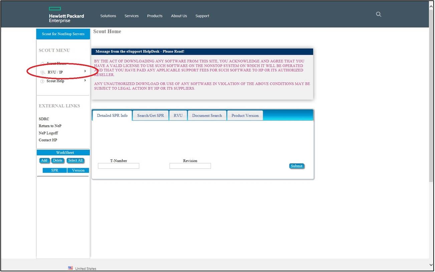Click the SPR column header
This screenshot has height=272, width=435.
55,170
